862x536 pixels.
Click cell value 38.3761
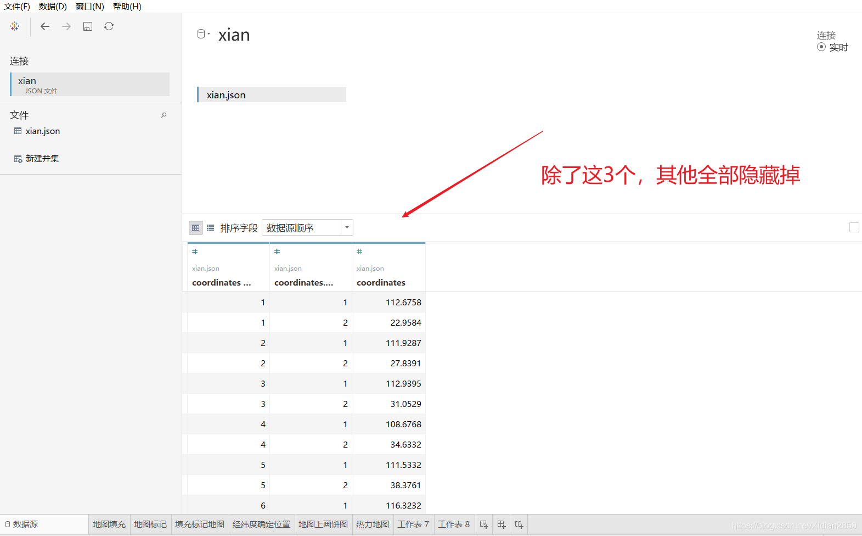[405, 485]
